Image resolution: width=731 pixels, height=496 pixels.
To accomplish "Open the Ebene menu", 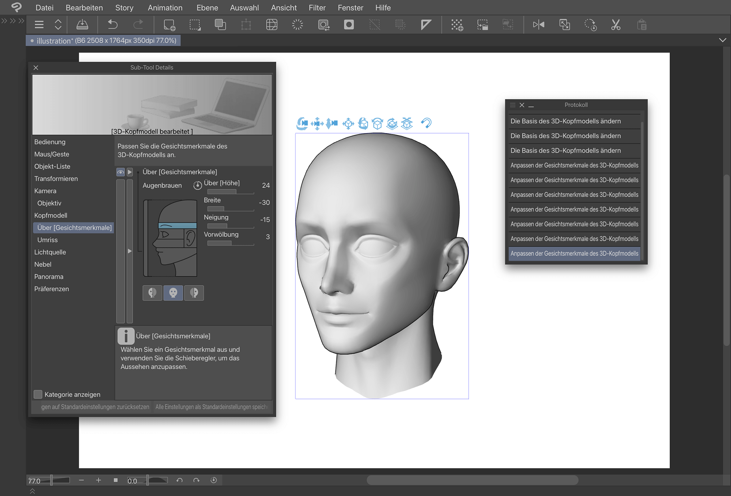I will 207,8.
